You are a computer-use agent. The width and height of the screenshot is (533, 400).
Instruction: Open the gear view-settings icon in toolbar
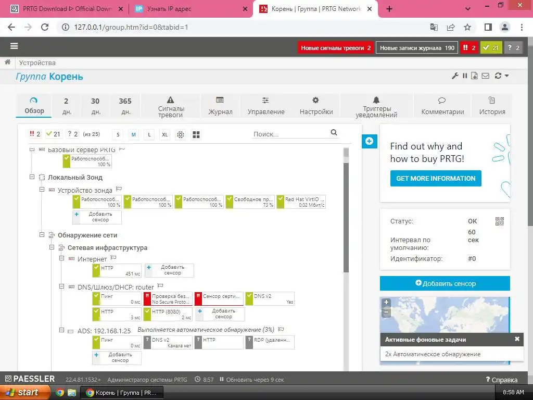(181, 135)
